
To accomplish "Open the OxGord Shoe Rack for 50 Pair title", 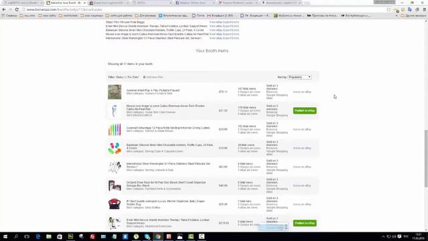I will tap(167, 184).
